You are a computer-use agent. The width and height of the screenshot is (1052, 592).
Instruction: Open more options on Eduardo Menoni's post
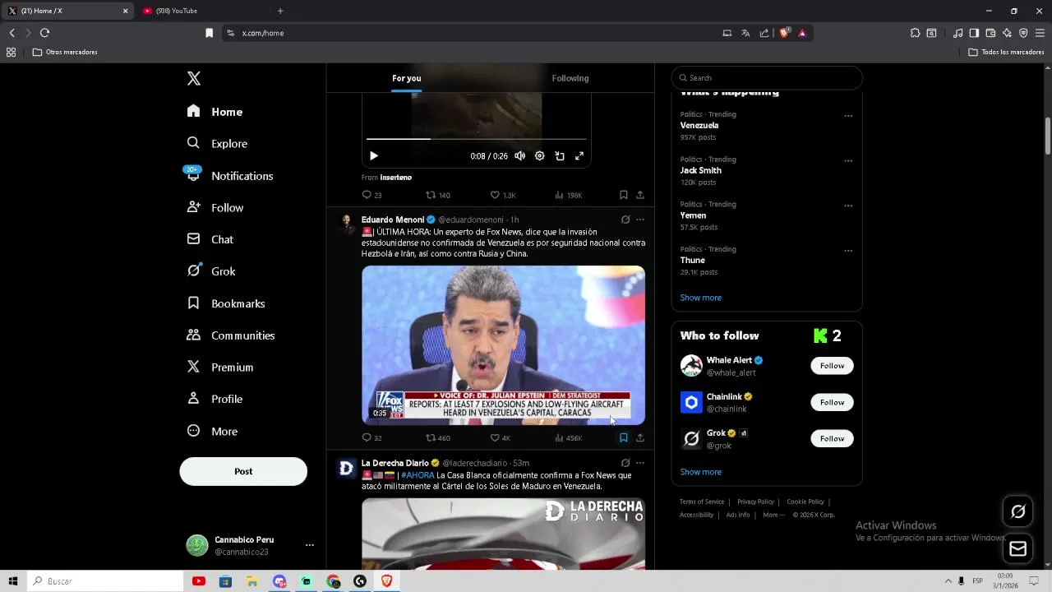[x=640, y=220]
